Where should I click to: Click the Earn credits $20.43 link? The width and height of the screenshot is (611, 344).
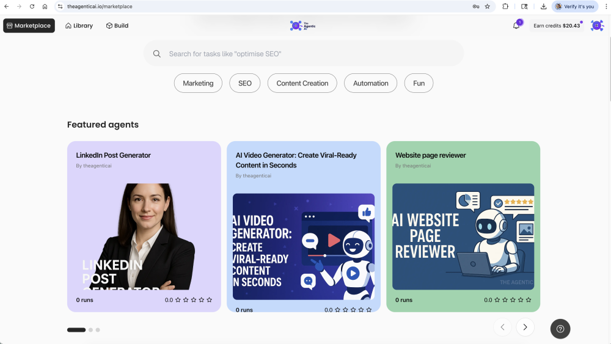pos(556,26)
